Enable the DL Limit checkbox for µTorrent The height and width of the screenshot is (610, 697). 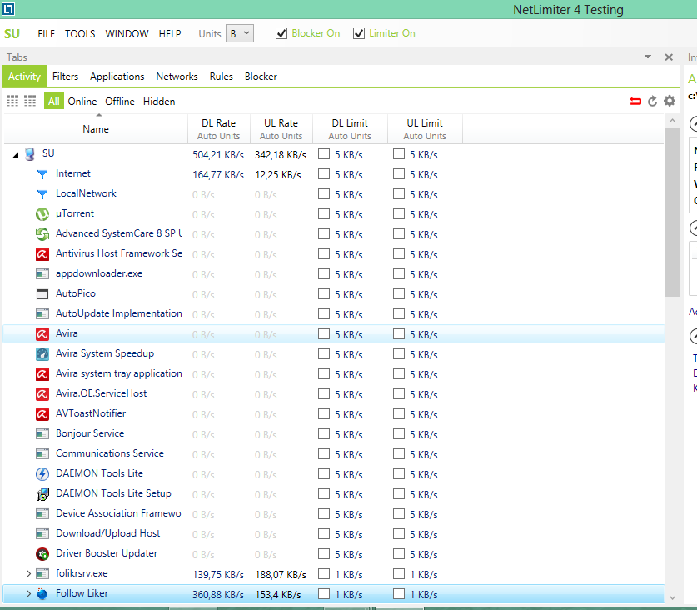coord(324,214)
